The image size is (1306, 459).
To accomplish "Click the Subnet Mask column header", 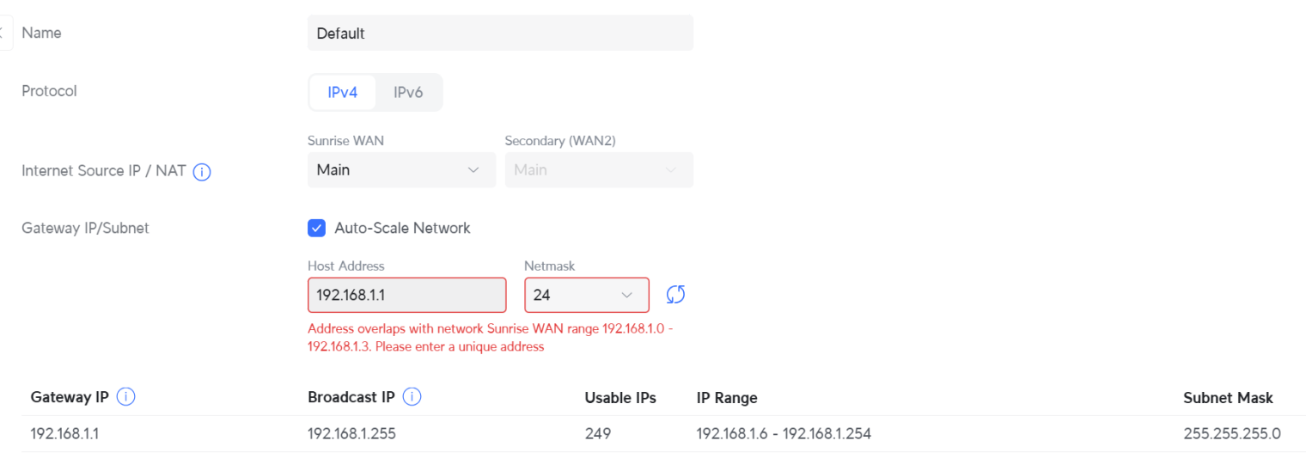I will [x=1228, y=398].
